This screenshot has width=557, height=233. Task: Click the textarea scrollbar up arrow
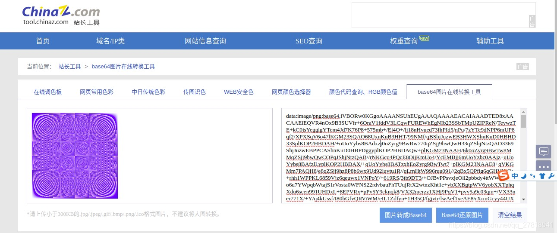524,111
